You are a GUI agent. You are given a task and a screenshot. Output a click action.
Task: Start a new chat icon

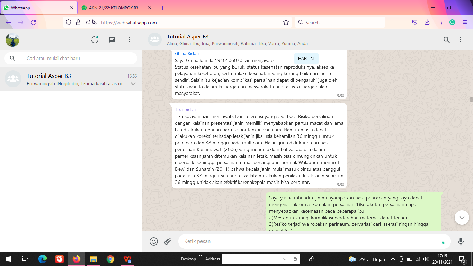coord(112,40)
